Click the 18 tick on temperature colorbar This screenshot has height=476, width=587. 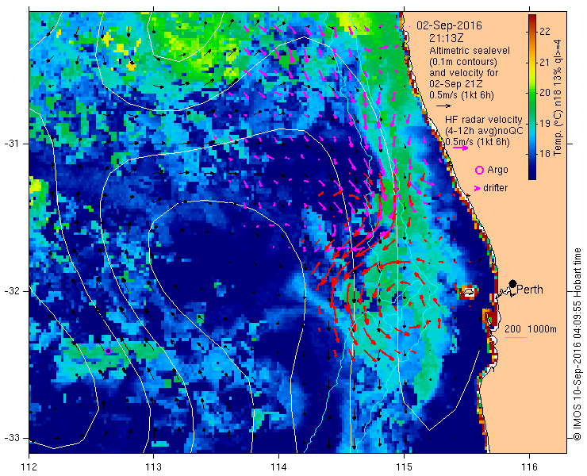tap(545, 154)
